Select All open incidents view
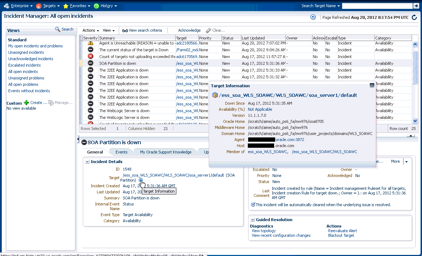The image size is (422, 256). 23,72
